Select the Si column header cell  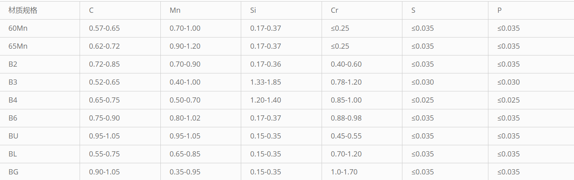[x=253, y=10]
